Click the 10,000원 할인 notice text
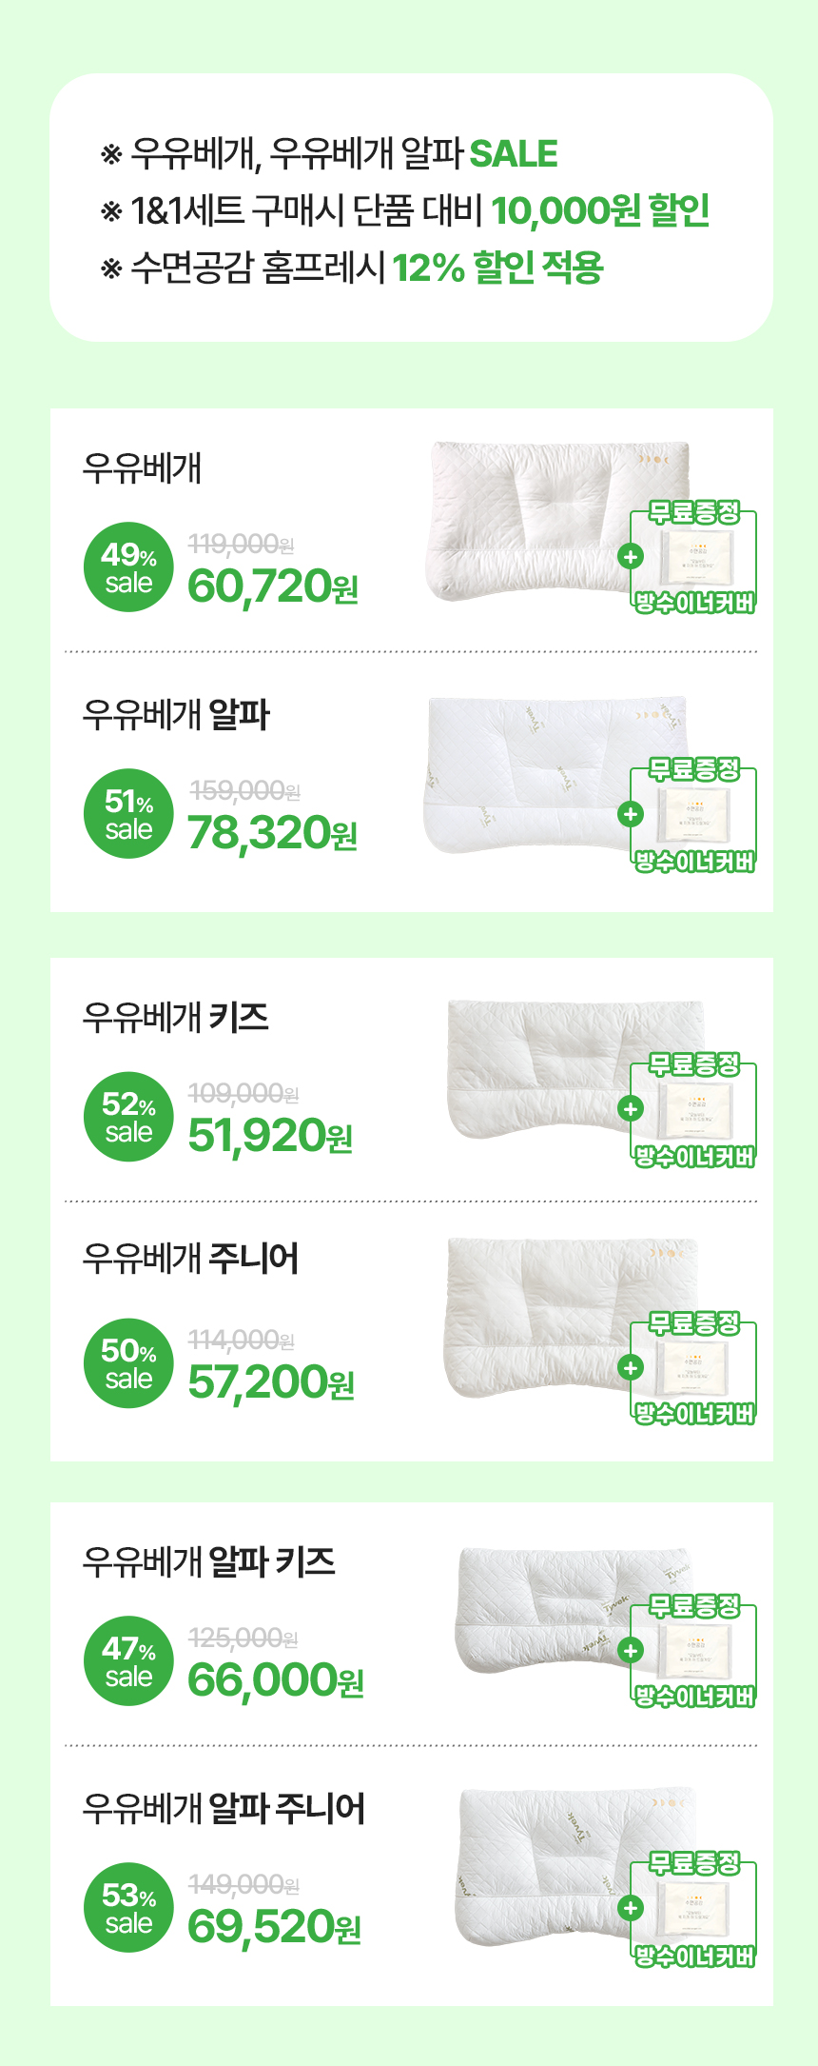This screenshot has width=818, height=2066. coord(600,210)
